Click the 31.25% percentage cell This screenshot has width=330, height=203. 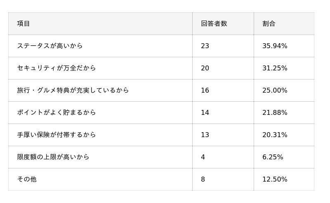[275, 68]
